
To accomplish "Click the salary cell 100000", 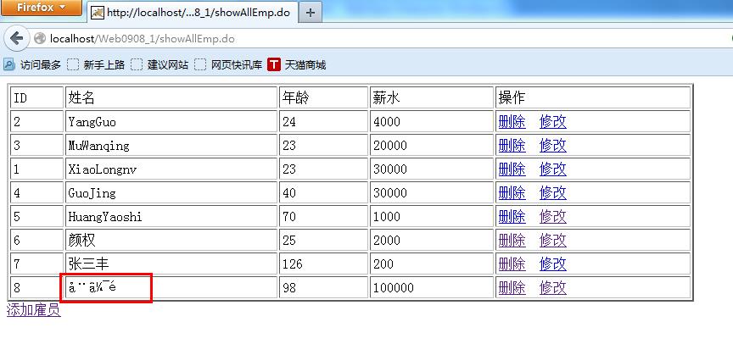I will (432, 287).
